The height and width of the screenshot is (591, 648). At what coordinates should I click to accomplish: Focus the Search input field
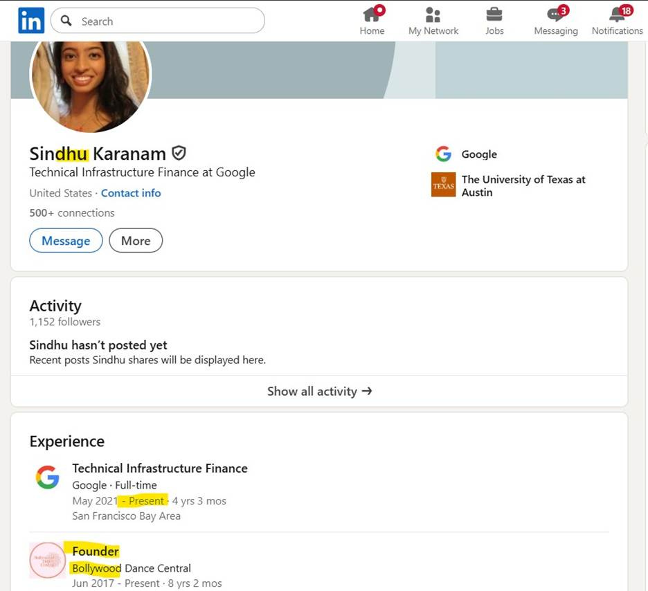(157, 21)
